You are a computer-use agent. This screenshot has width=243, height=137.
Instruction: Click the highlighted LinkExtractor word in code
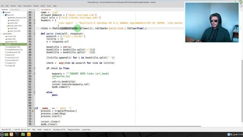coord(69,28)
